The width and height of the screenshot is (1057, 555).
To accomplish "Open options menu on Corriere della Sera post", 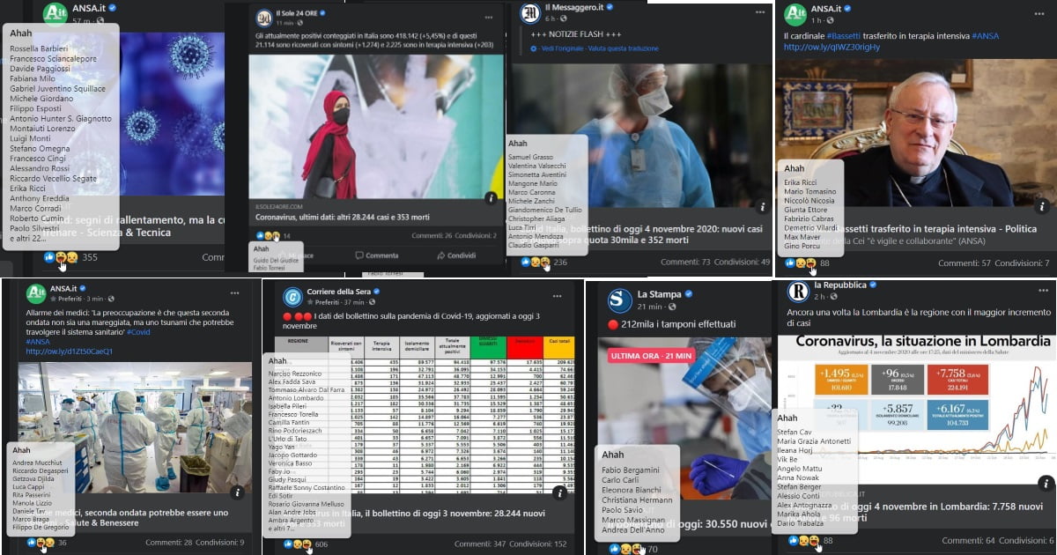I will coord(559,292).
